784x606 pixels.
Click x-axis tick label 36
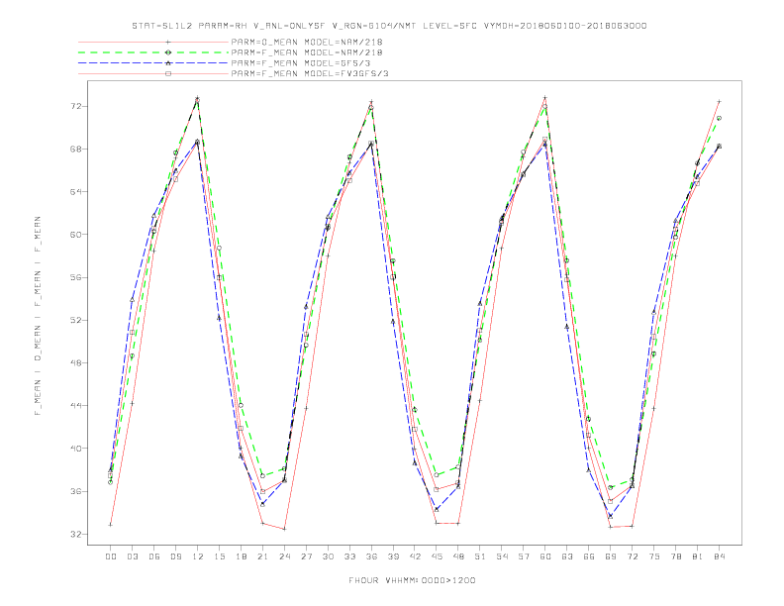pyautogui.click(x=371, y=556)
